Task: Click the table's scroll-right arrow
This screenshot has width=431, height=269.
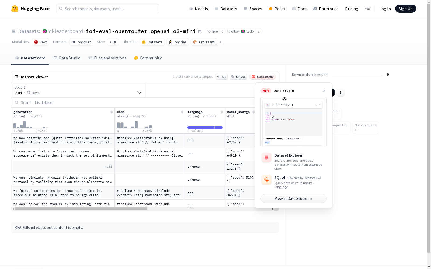Action: tap(273, 209)
